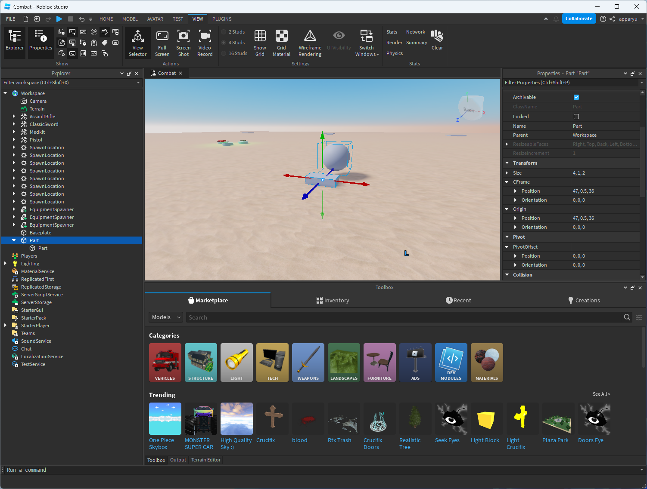The height and width of the screenshot is (489, 647).
Task: Open the HOME ribbon tab
Action: 106,19
